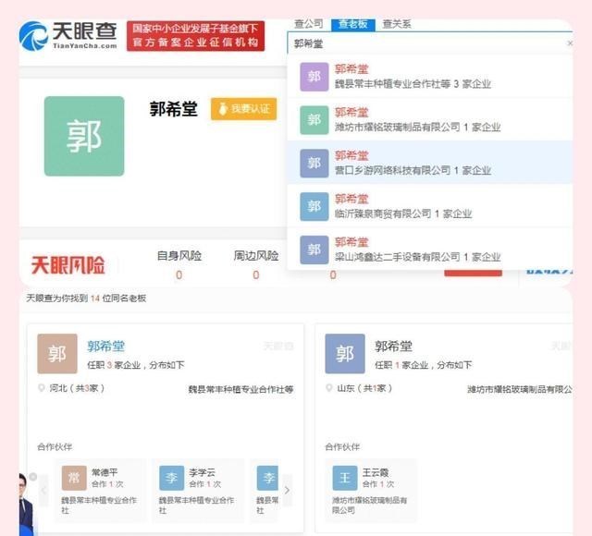Select the 查老板 tab
The image size is (592, 536).
[353, 24]
